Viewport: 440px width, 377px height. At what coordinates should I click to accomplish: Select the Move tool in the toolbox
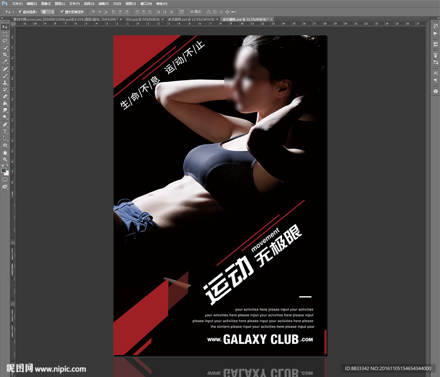5,27
